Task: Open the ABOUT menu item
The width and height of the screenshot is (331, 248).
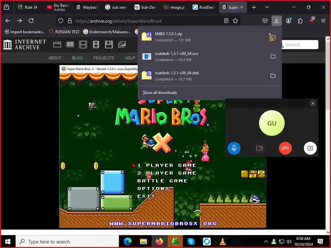Action: pos(55,58)
